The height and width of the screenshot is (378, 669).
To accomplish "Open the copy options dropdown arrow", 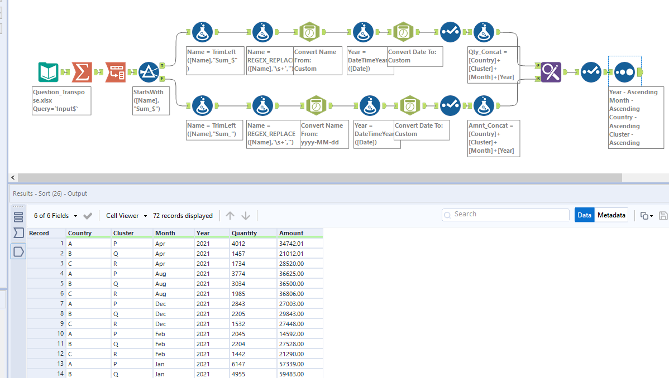I will 651,216.
